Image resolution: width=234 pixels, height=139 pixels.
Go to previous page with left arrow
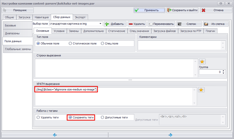(55, 135)
